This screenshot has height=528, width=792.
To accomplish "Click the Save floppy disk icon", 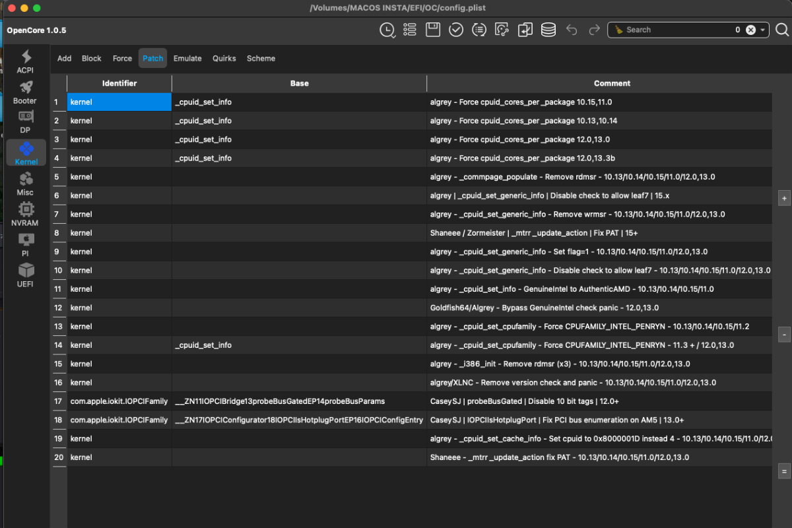I will point(433,30).
